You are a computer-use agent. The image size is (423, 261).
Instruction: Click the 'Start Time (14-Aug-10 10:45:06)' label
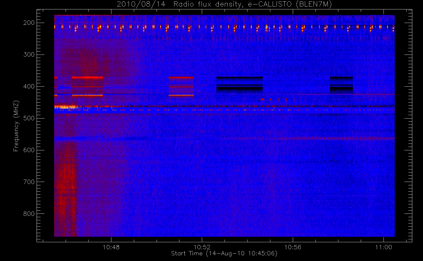[x=224, y=253]
